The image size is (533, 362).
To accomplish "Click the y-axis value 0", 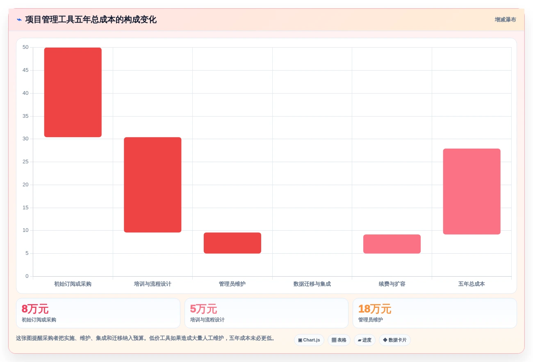I will click(27, 276).
